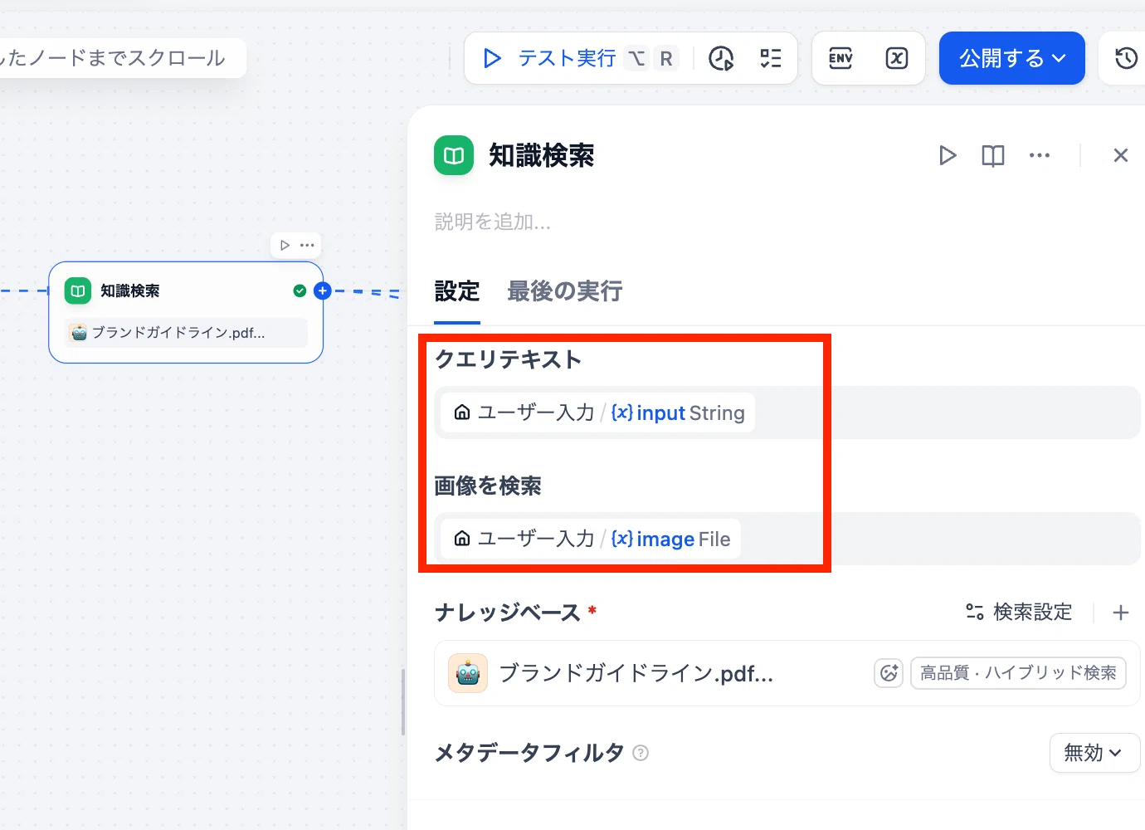1145x830 pixels.
Task: Show help for メタデータフィルタ question icon
Action: point(641,753)
